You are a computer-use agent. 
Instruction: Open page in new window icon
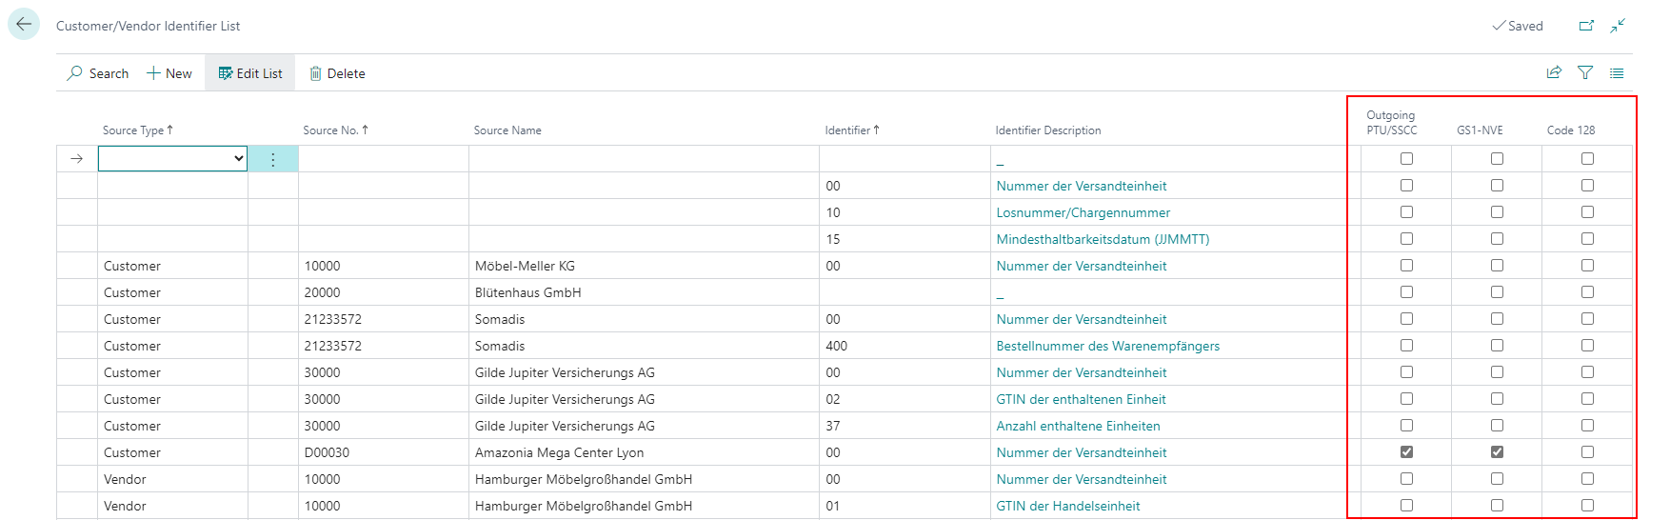pos(1586,26)
